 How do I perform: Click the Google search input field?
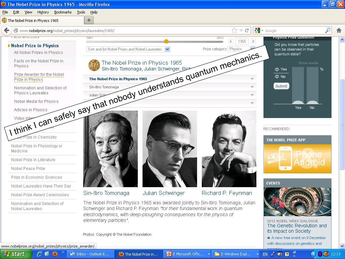pyautogui.click(x=294, y=31)
